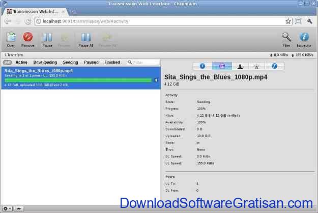Open the last blue info tab in inspector
Screen dimensions: 318x213
(x=274, y=66)
